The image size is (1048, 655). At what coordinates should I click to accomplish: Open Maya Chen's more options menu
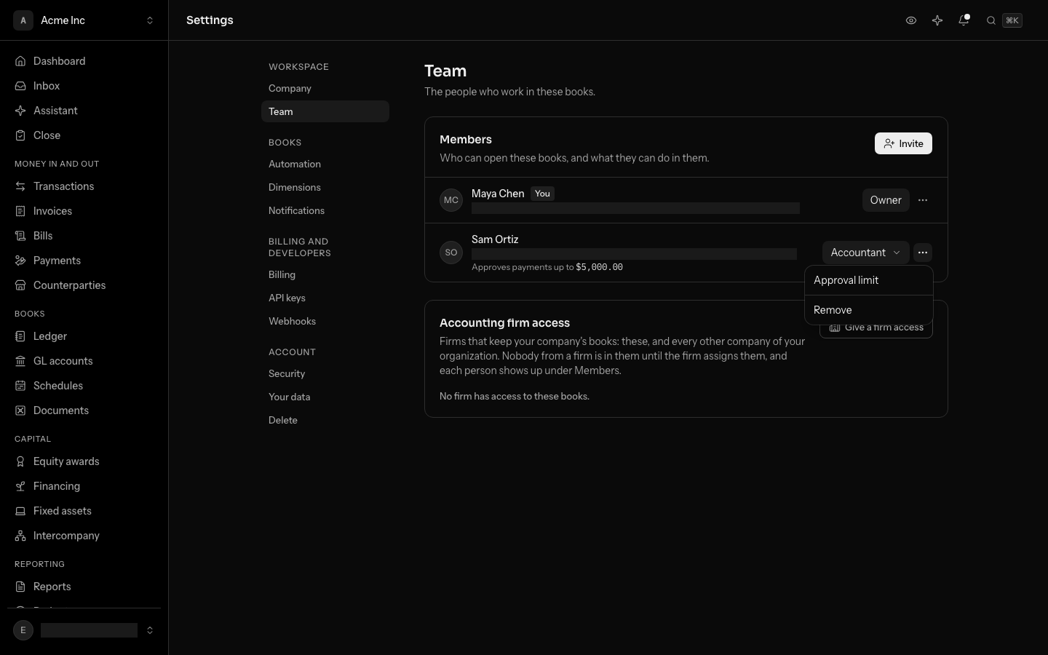click(923, 200)
